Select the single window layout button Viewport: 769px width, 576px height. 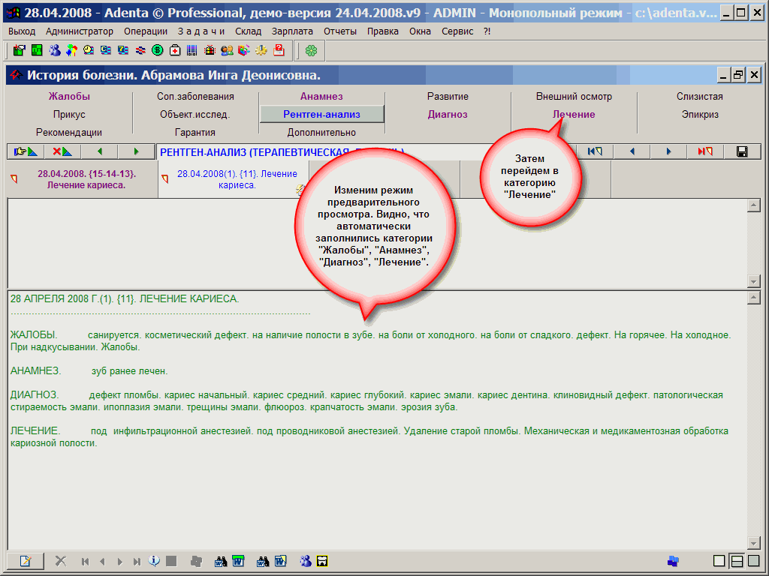pos(719,561)
